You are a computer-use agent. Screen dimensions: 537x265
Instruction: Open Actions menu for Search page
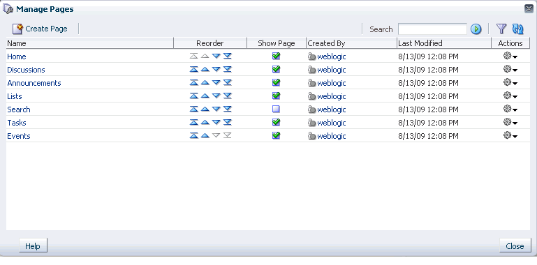[510, 109]
